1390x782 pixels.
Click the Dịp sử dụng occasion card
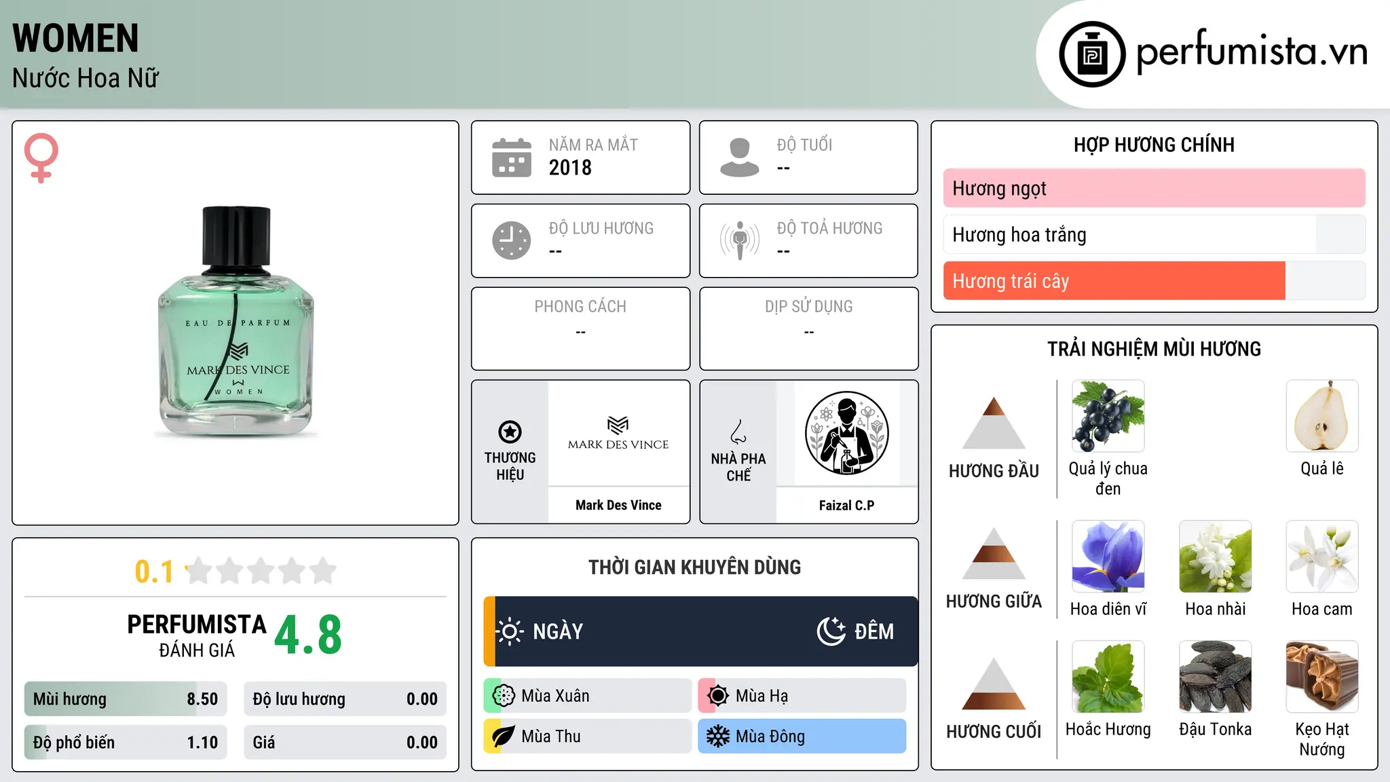[808, 329]
